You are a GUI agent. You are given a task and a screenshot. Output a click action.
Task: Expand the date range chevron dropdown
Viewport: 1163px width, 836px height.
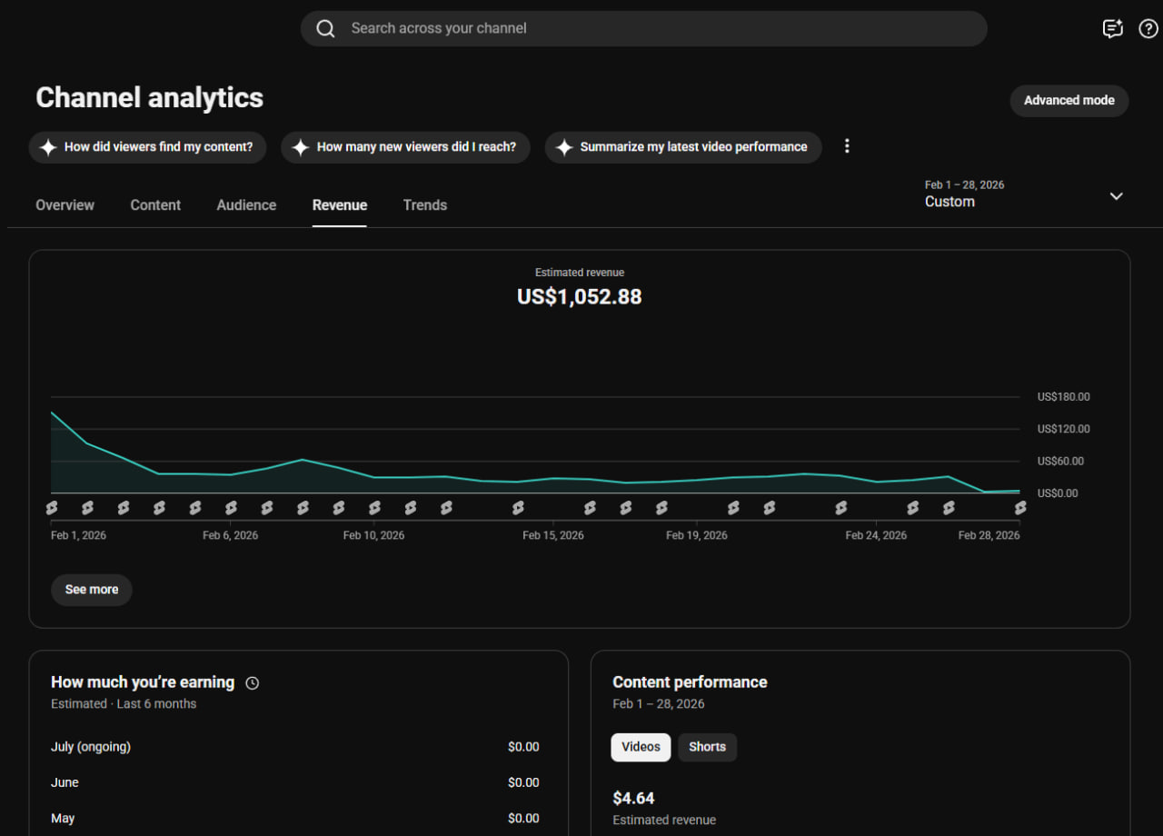tap(1117, 195)
